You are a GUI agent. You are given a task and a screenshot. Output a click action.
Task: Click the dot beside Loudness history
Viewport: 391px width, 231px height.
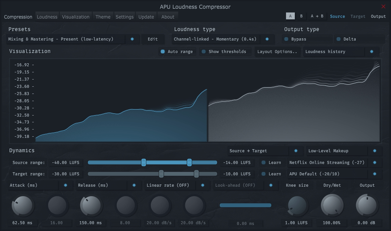pyautogui.click(x=371, y=52)
